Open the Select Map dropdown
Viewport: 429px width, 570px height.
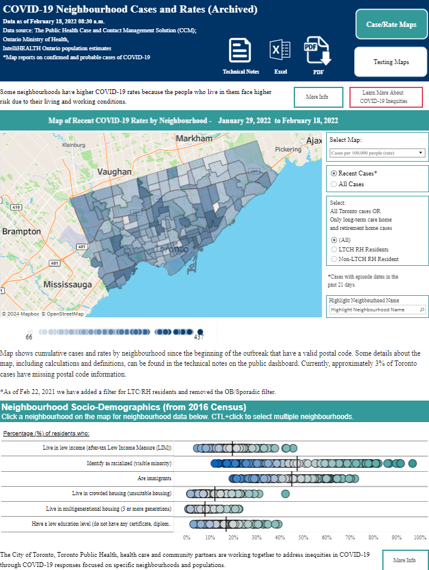[377, 153]
